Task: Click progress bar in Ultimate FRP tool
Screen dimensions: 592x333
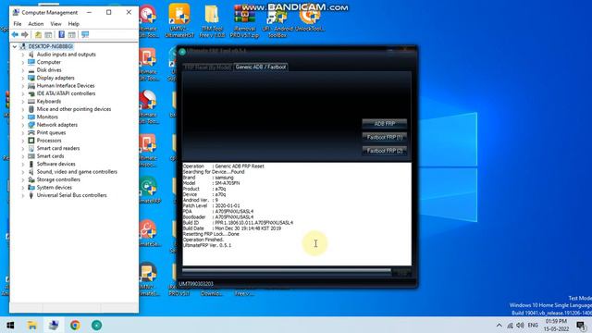Action: pyautogui.click(x=287, y=270)
